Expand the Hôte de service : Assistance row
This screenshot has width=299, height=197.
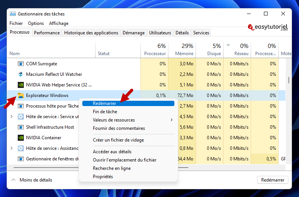point(12,148)
